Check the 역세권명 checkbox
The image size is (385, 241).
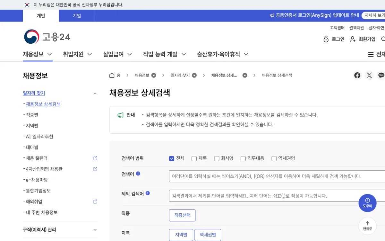pyautogui.click(x=274, y=158)
